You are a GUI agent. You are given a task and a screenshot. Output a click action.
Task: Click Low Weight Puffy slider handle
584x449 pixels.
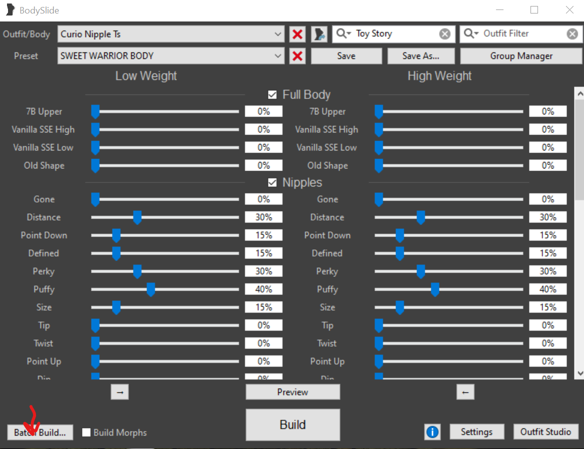click(x=150, y=289)
